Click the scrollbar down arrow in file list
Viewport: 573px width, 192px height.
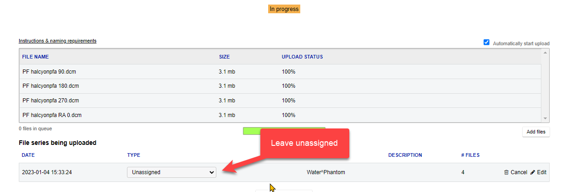[545, 118]
